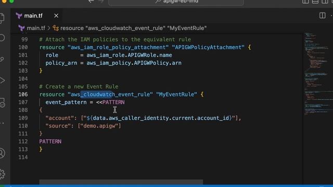Show additional activity bar views ellipsis
333x187 pixels.
coord(2,123)
